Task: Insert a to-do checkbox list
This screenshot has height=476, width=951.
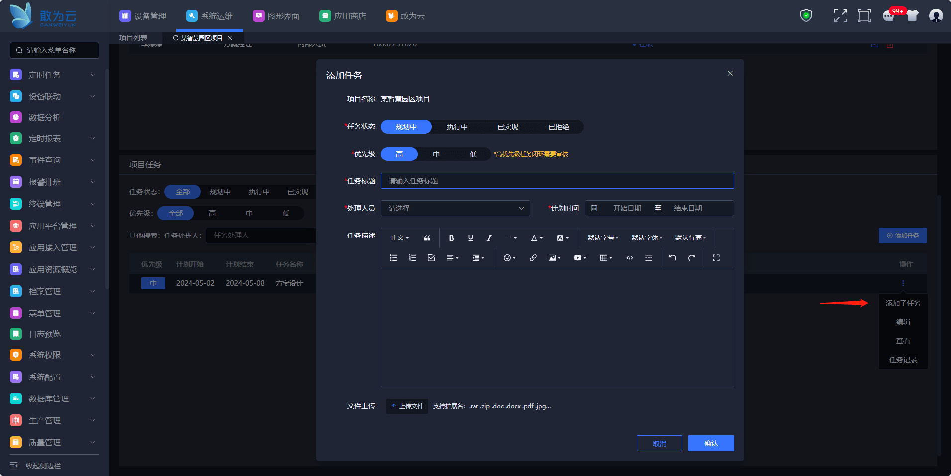Action: [x=431, y=258]
